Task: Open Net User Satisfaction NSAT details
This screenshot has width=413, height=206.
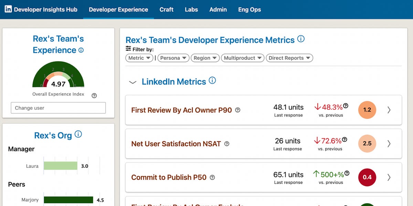Action: pos(389,144)
